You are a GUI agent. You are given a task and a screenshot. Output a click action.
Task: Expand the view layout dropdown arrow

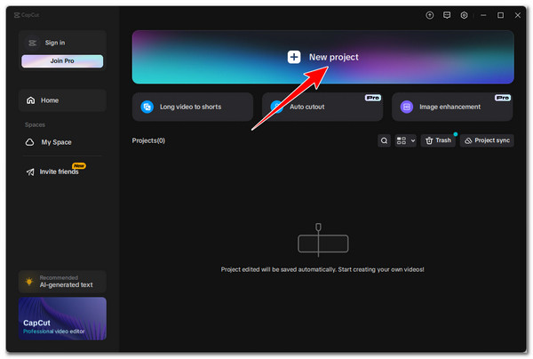(x=413, y=140)
